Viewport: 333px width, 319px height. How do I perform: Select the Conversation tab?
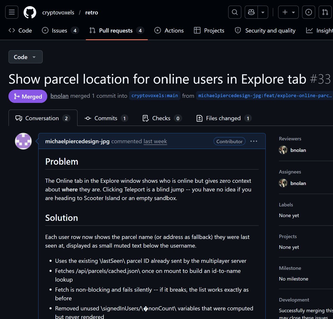coord(43,118)
